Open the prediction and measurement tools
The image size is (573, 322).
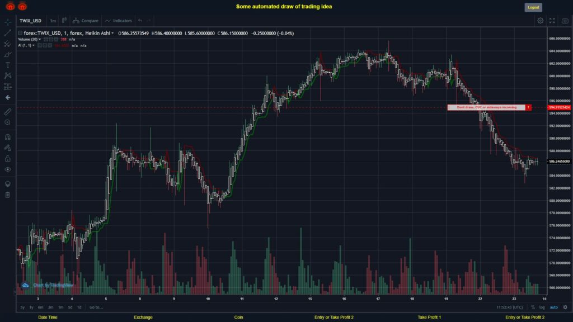[8, 87]
